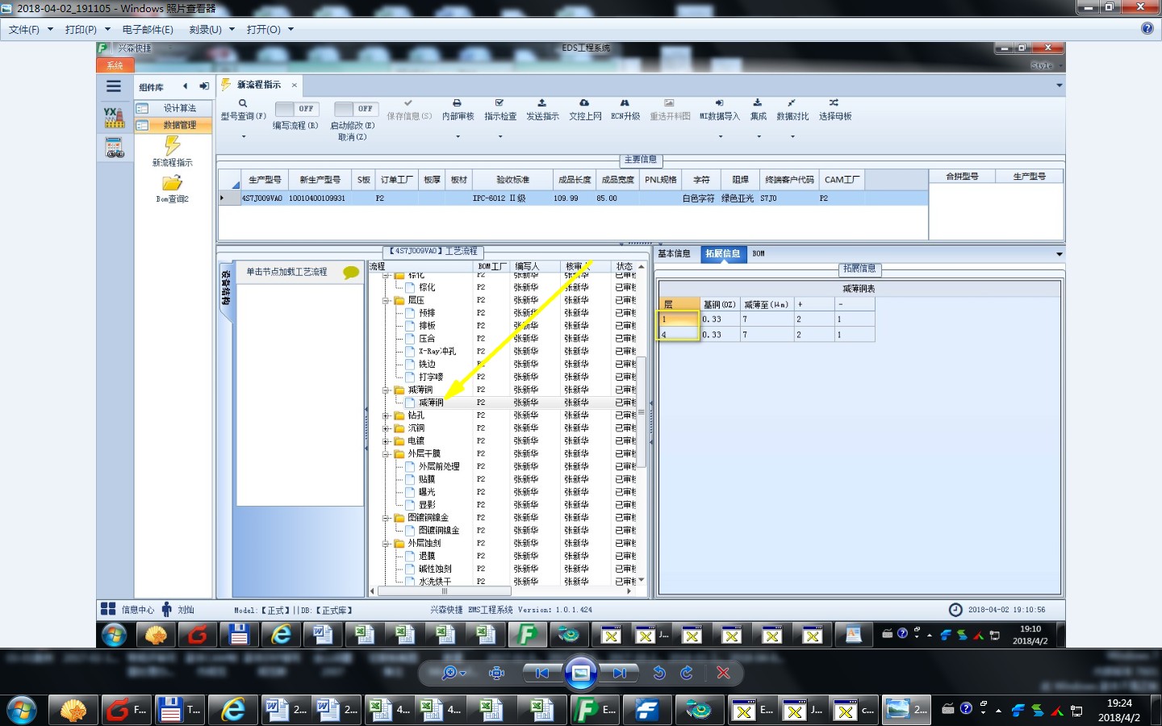Open the 电子邮件(E) menu
This screenshot has width=1162, height=726.
tap(148, 29)
